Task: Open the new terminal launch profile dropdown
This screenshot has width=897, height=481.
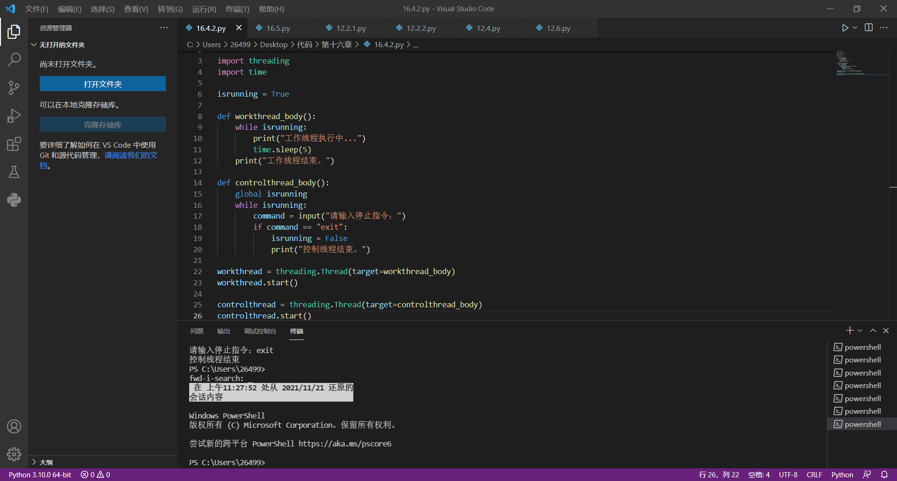Action: 860,331
